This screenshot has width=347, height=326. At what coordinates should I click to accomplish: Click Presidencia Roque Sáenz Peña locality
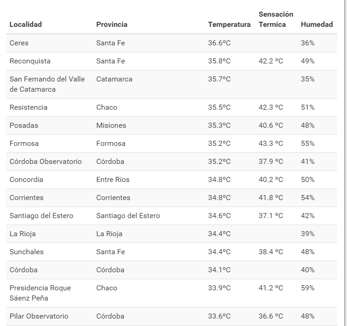click(x=40, y=293)
